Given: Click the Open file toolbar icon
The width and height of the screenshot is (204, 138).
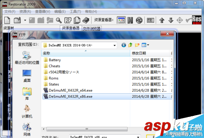Looking at the screenshot, I should 17,20.
